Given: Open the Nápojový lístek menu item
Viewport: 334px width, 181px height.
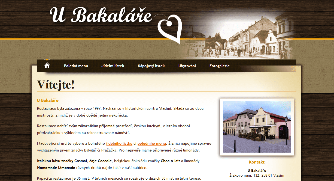Looking at the screenshot, I should pyautogui.click(x=151, y=66).
